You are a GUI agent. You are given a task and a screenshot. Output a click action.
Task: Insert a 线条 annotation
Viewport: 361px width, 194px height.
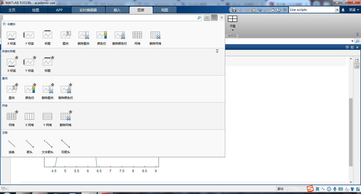pyautogui.click(x=12, y=147)
